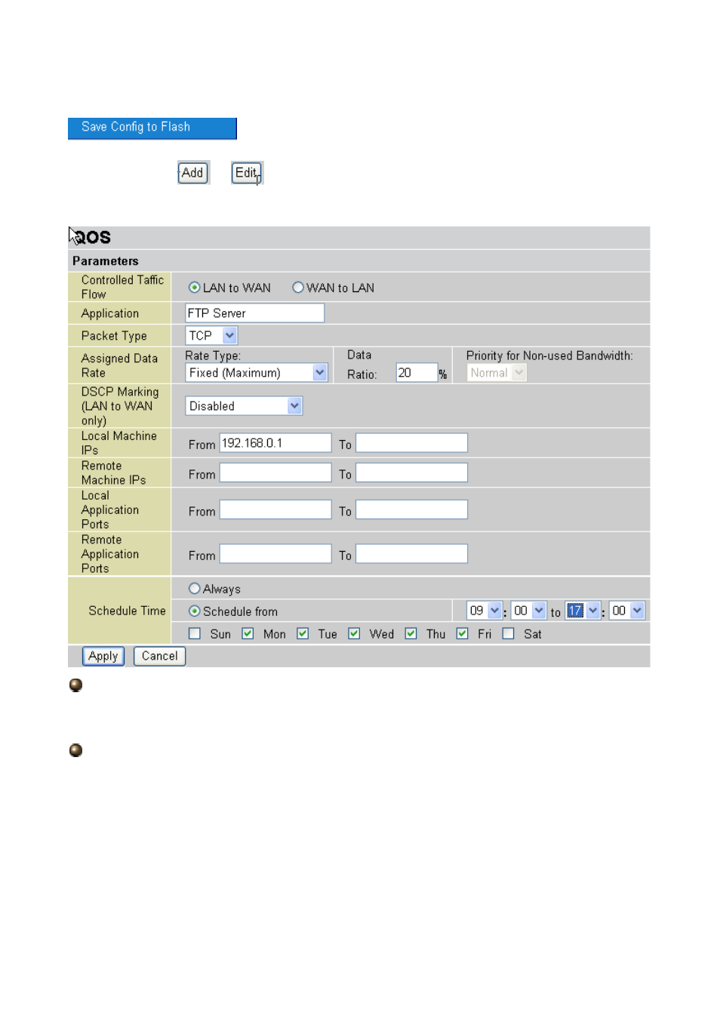This screenshot has width=720, height=1019.
Task: Cancel the QoS configuration
Action: coord(160,656)
